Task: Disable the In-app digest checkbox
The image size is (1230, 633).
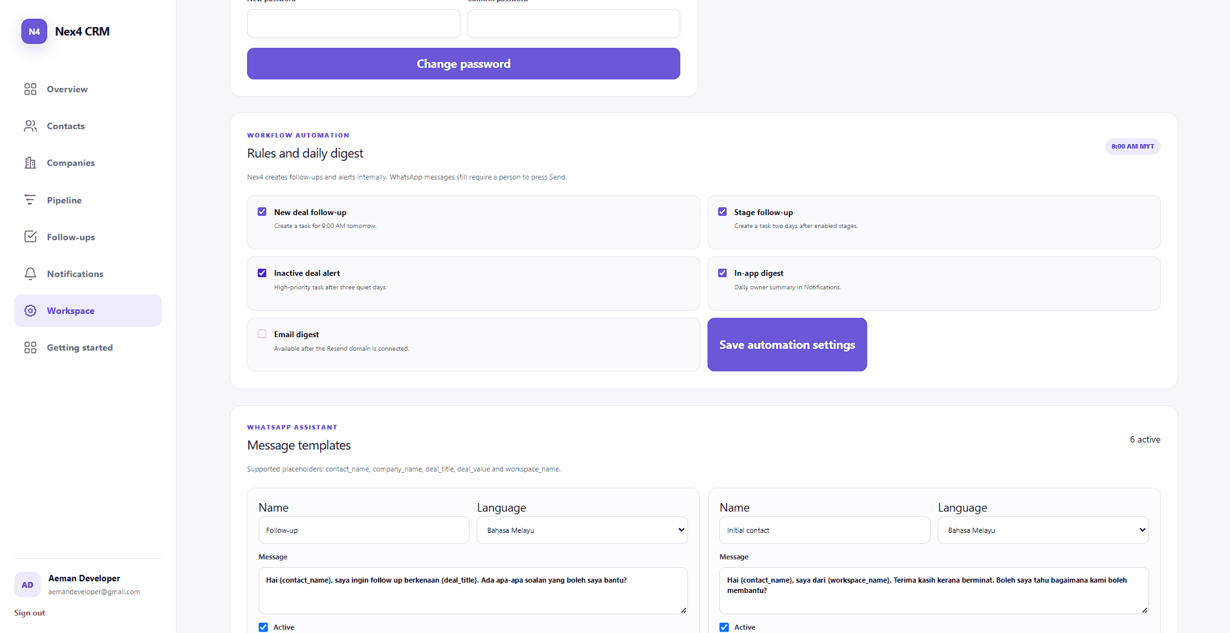Action: pyautogui.click(x=722, y=273)
